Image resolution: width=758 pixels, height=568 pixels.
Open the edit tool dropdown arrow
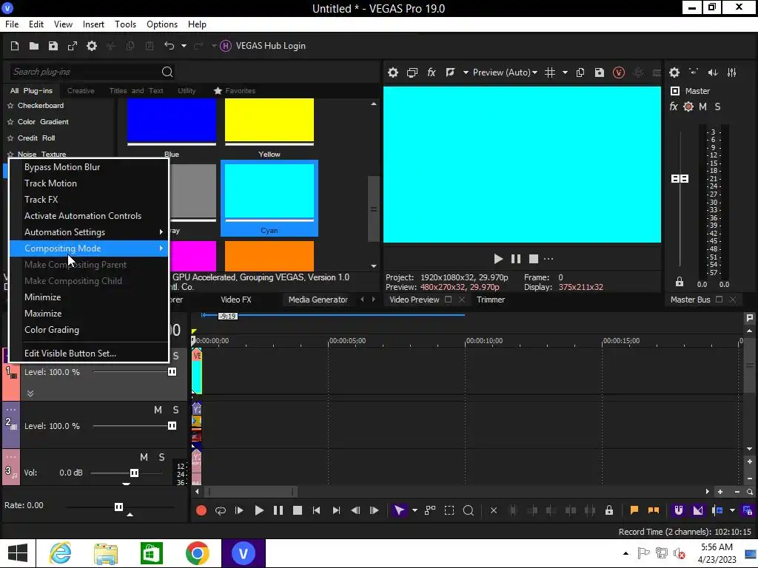pos(415,510)
